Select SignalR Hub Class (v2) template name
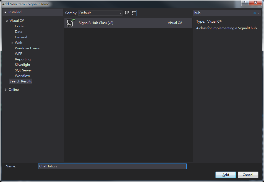Image resolution: width=264 pixels, height=182 pixels. pyautogui.click(x=96, y=23)
